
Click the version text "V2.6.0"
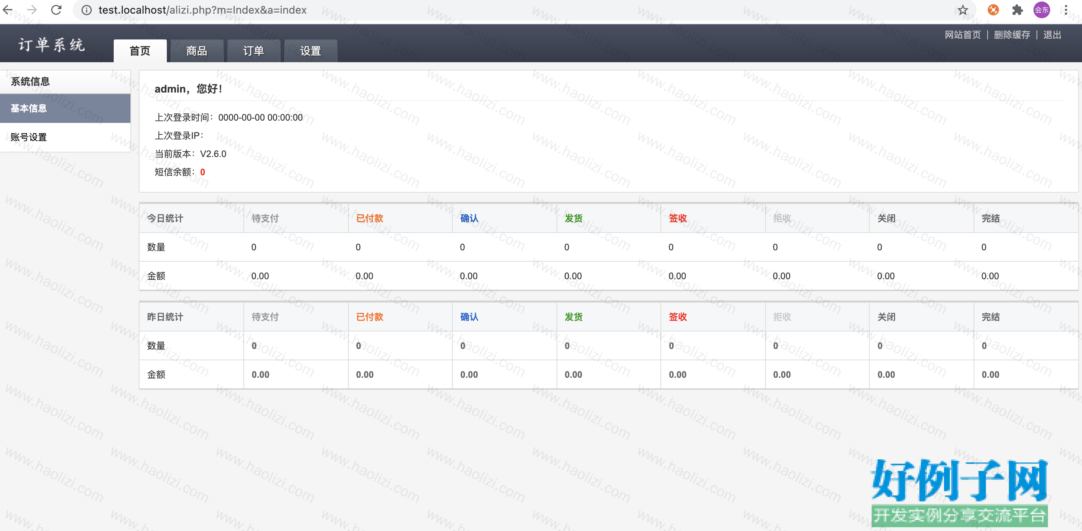(x=213, y=154)
